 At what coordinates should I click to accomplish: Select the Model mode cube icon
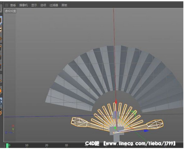tap(1, 20)
